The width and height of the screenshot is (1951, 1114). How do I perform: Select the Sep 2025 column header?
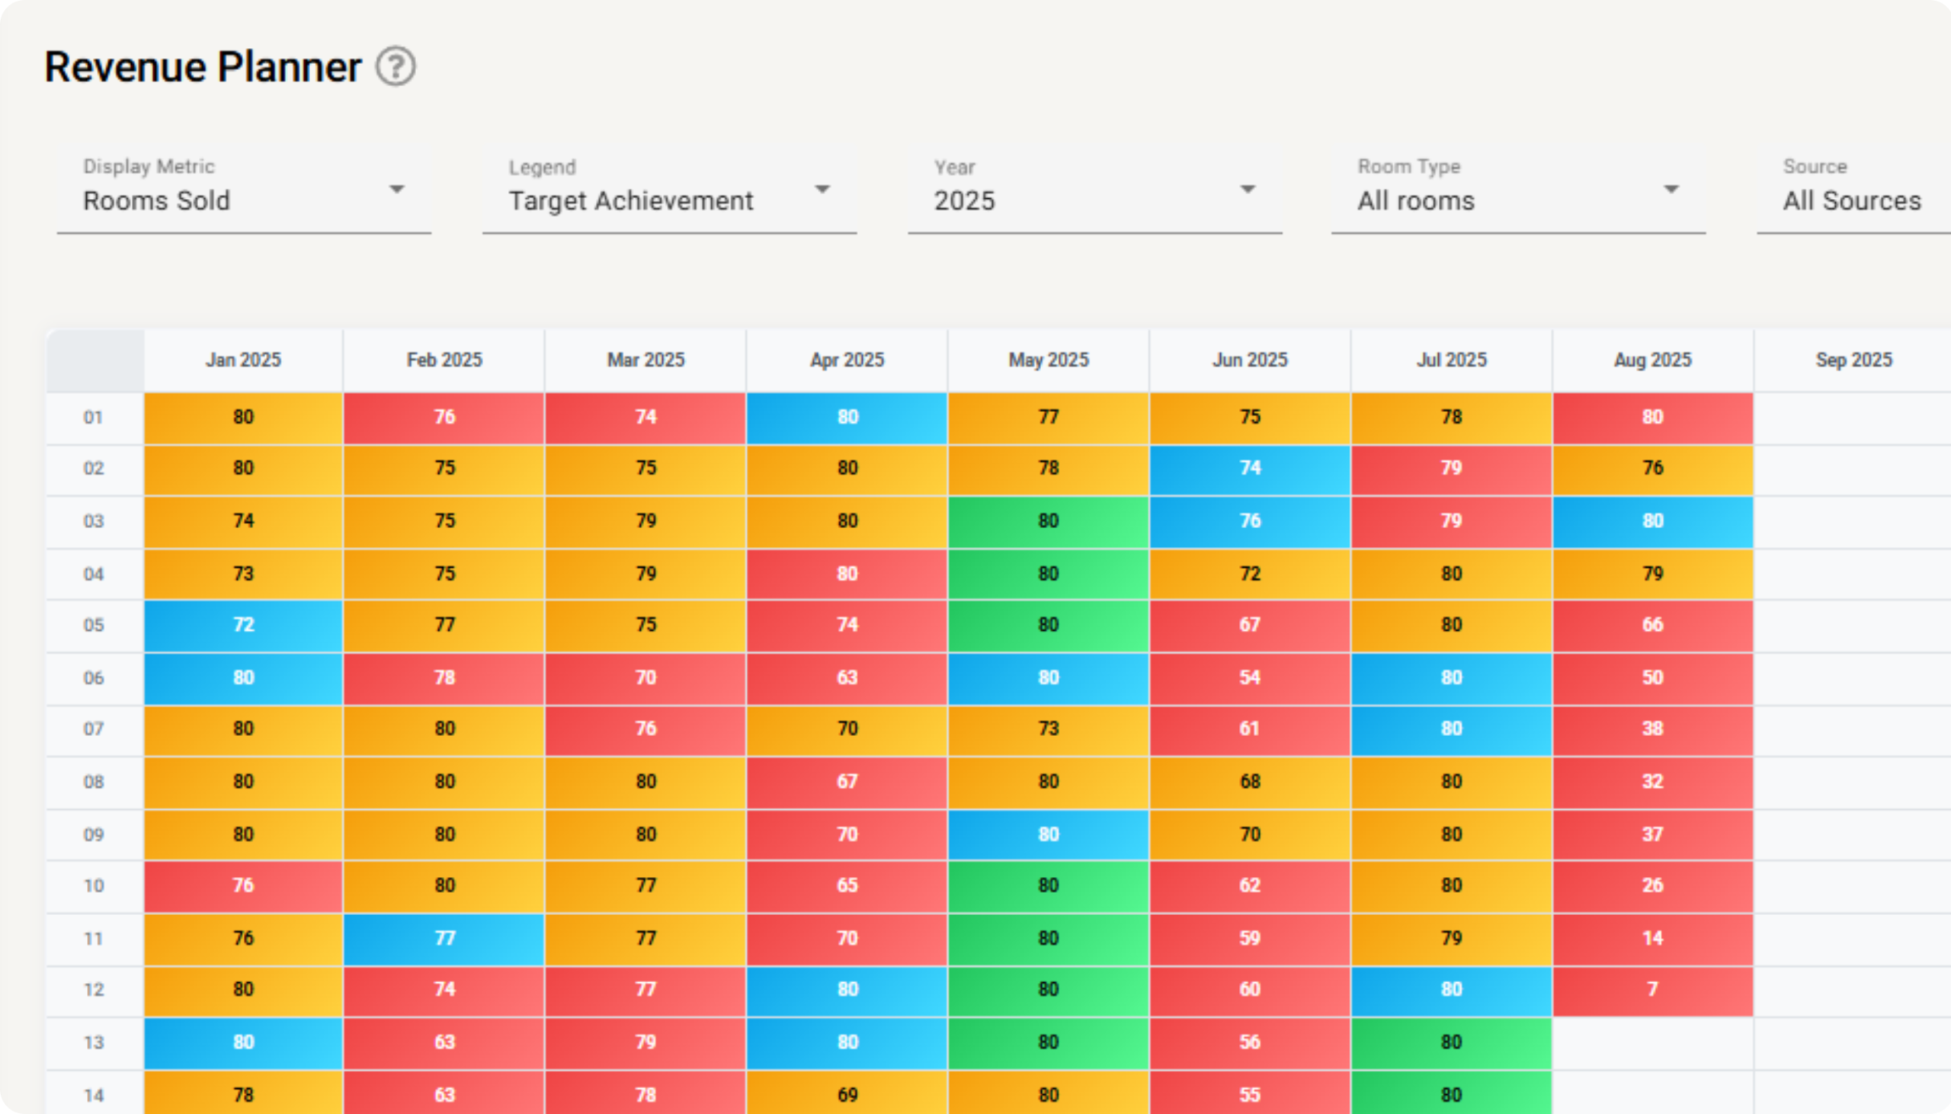point(1853,360)
